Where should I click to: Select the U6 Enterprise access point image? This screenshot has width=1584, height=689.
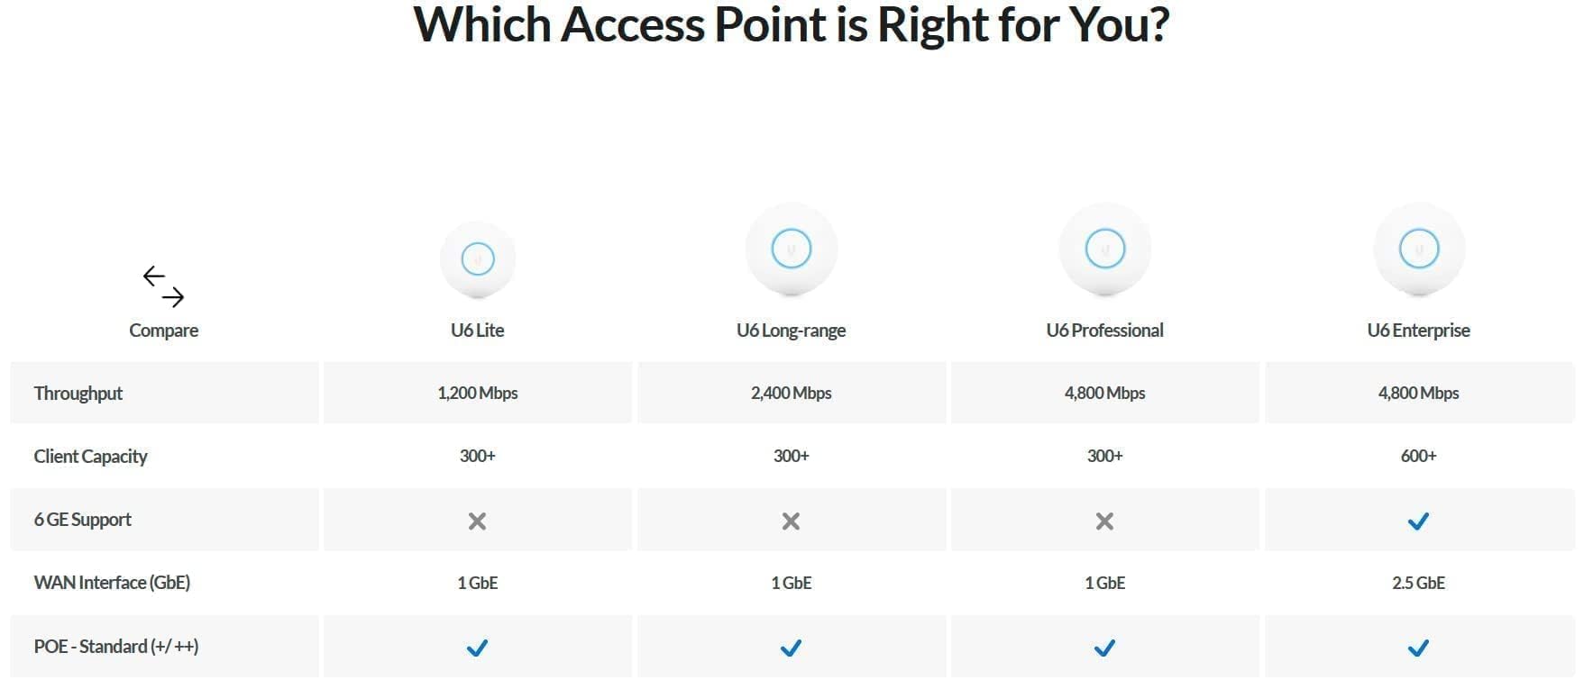[x=1419, y=250]
